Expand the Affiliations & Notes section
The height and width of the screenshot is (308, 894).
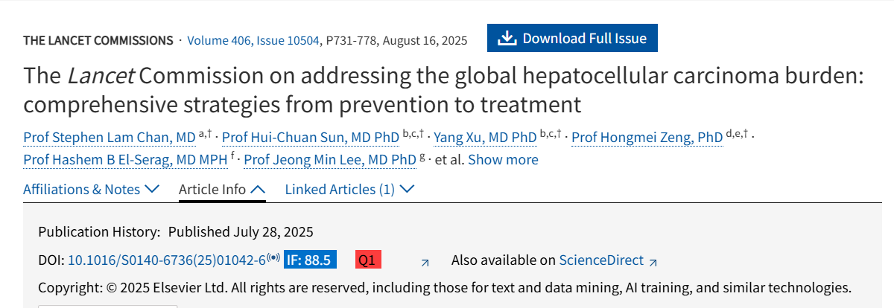(x=91, y=189)
